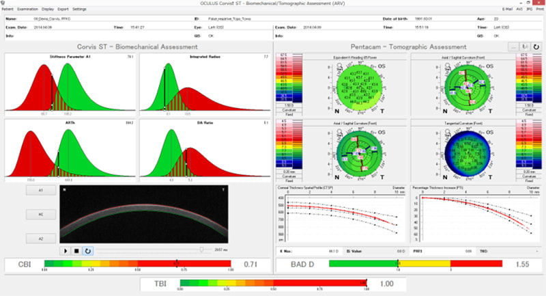546x296 pixels.
Task: Click the Equivalent K-Reading corneal map
Action: tap(360, 88)
